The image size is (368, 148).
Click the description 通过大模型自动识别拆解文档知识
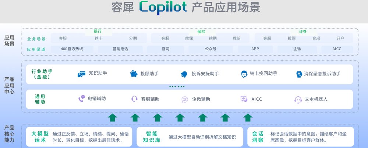click(x=202, y=137)
